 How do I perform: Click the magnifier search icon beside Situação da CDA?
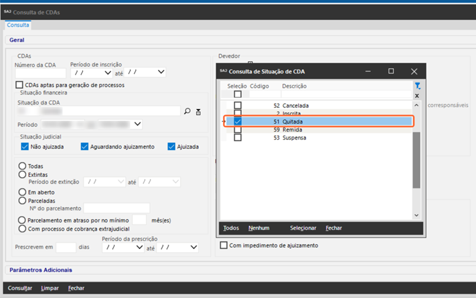point(187,112)
